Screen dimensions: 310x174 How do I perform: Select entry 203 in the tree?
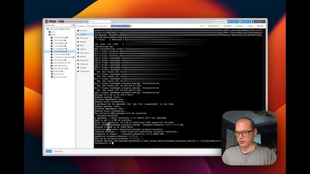point(59,66)
